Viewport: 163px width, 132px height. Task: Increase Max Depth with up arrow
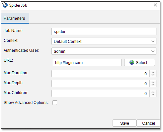point(153,82)
